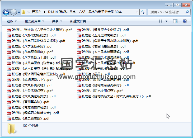Select file 阴阳宅吉凶速断法.pdf
Screen dimensions: 193x138
point(103,80)
